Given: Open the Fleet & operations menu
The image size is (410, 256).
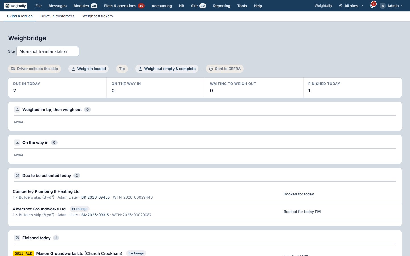Looking at the screenshot, I should 124,6.
